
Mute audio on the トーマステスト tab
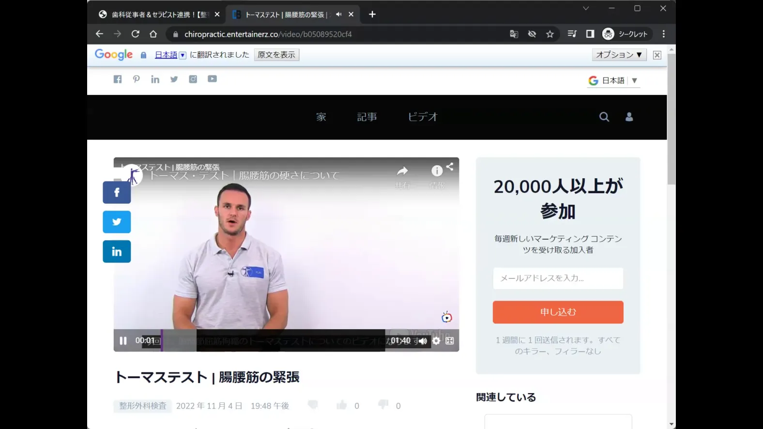[338, 15]
